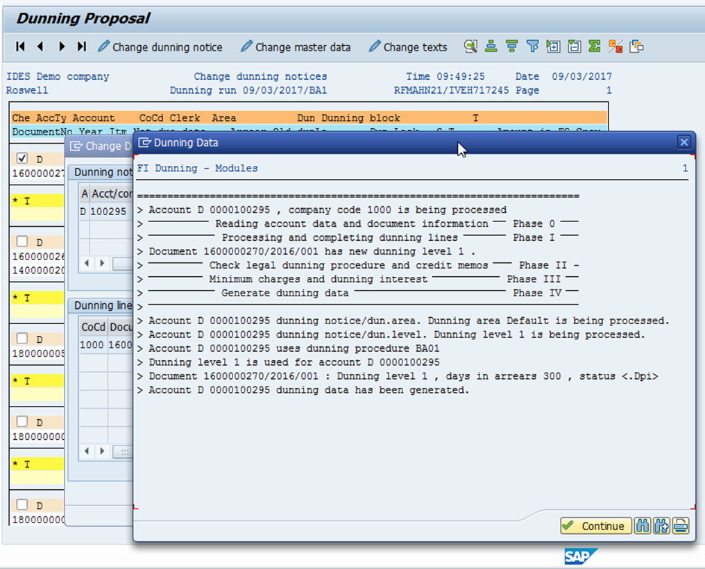Image resolution: width=705 pixels, height=569 pixels.
Task: Click expand plus icon in toolbar
Action: [x=553, y=46]
